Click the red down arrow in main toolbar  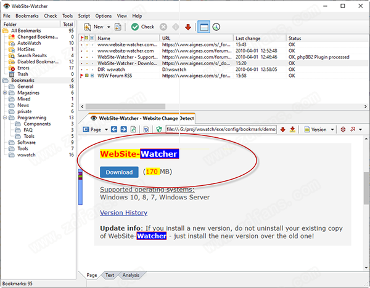(x=188, y=27)
